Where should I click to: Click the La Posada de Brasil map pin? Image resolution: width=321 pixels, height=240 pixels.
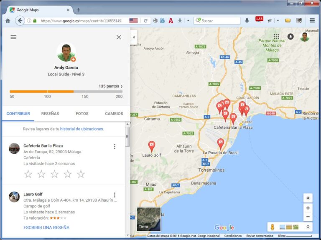click(221, 144)
